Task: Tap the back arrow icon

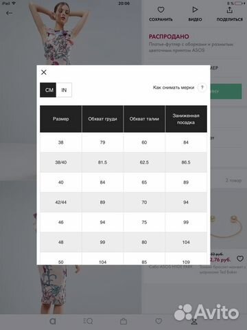Action: [9, 13]
